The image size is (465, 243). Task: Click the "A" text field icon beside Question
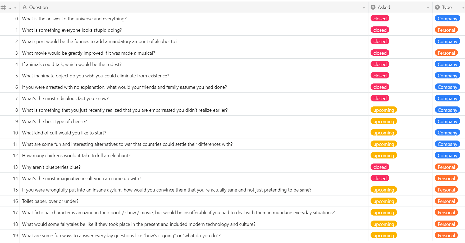click(x=24, y=7)
